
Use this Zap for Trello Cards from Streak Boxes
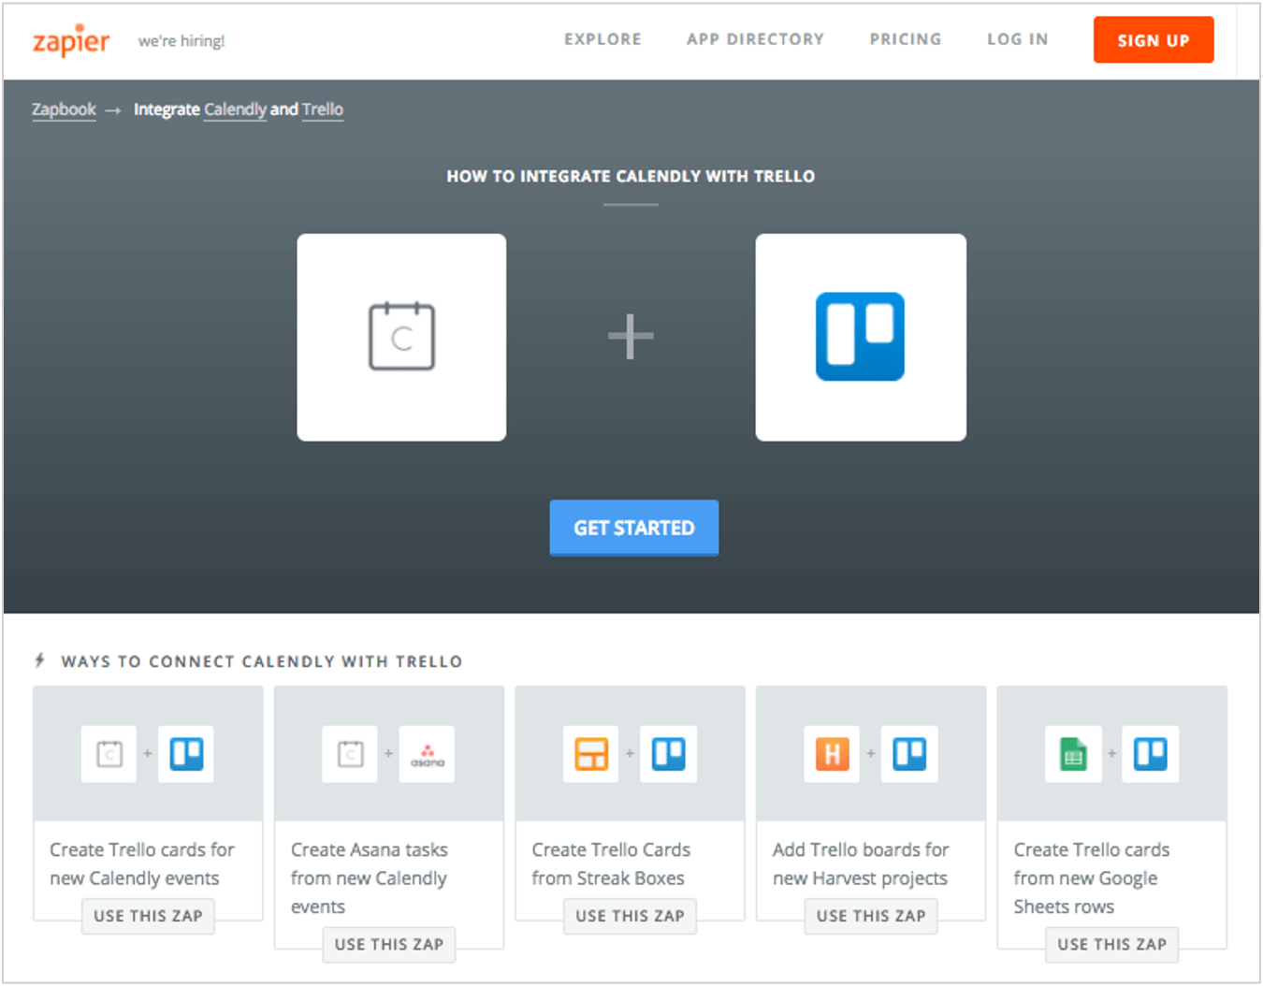(630, 916)
